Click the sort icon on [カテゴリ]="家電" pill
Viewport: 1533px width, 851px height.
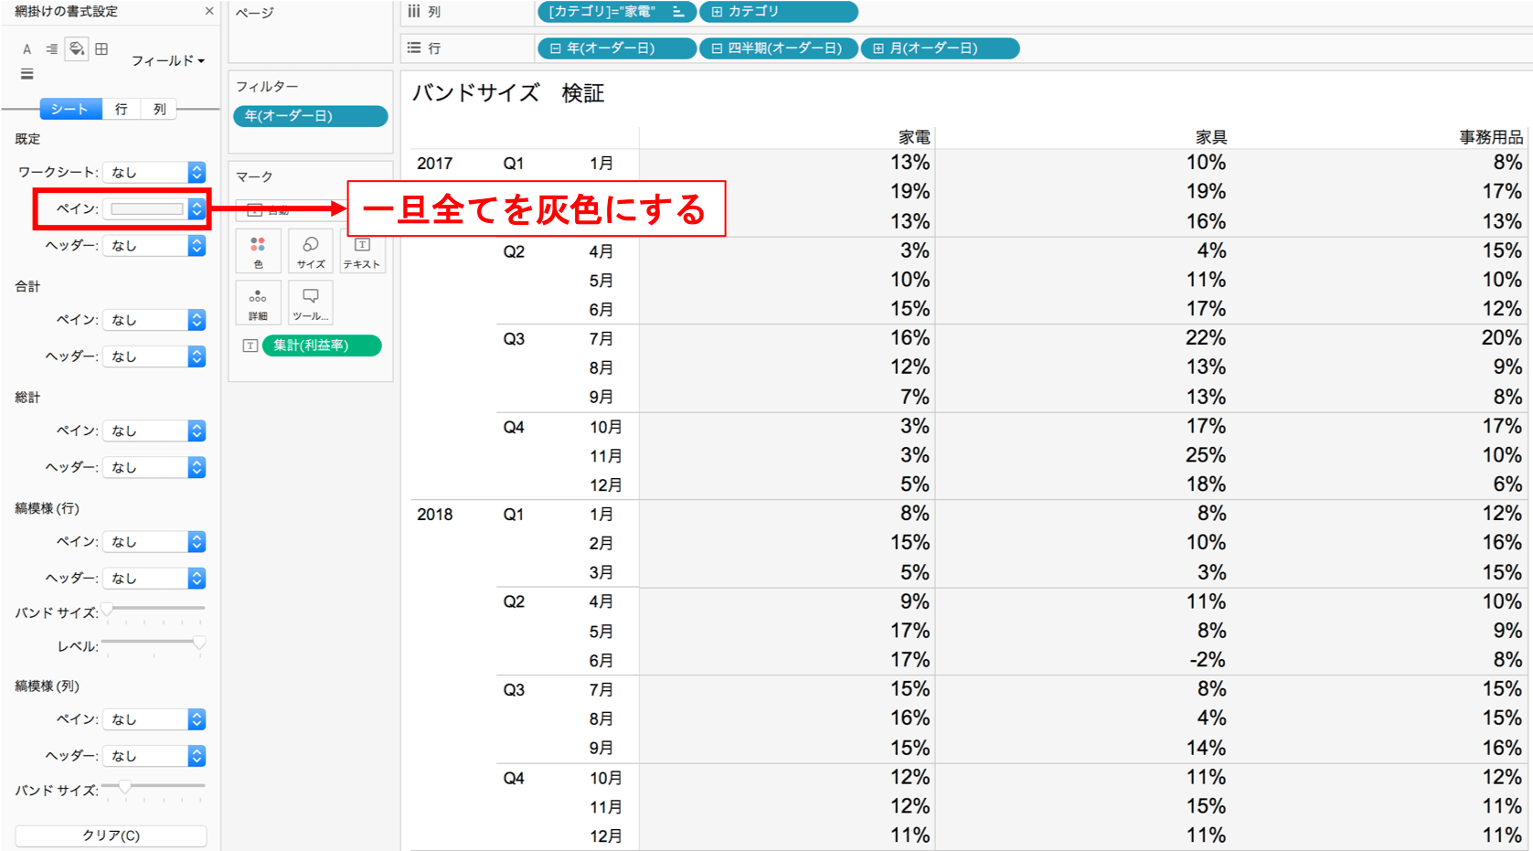pos(678,12)
